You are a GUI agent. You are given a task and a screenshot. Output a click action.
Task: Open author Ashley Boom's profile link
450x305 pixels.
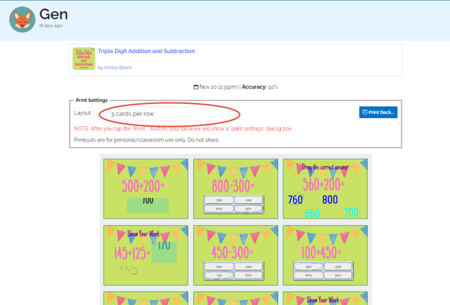pyautogui.click(x=118, y=68)
